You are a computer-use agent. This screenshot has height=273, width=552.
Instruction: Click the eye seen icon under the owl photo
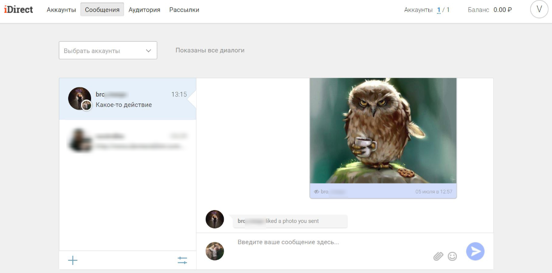[x=317, y=192]
